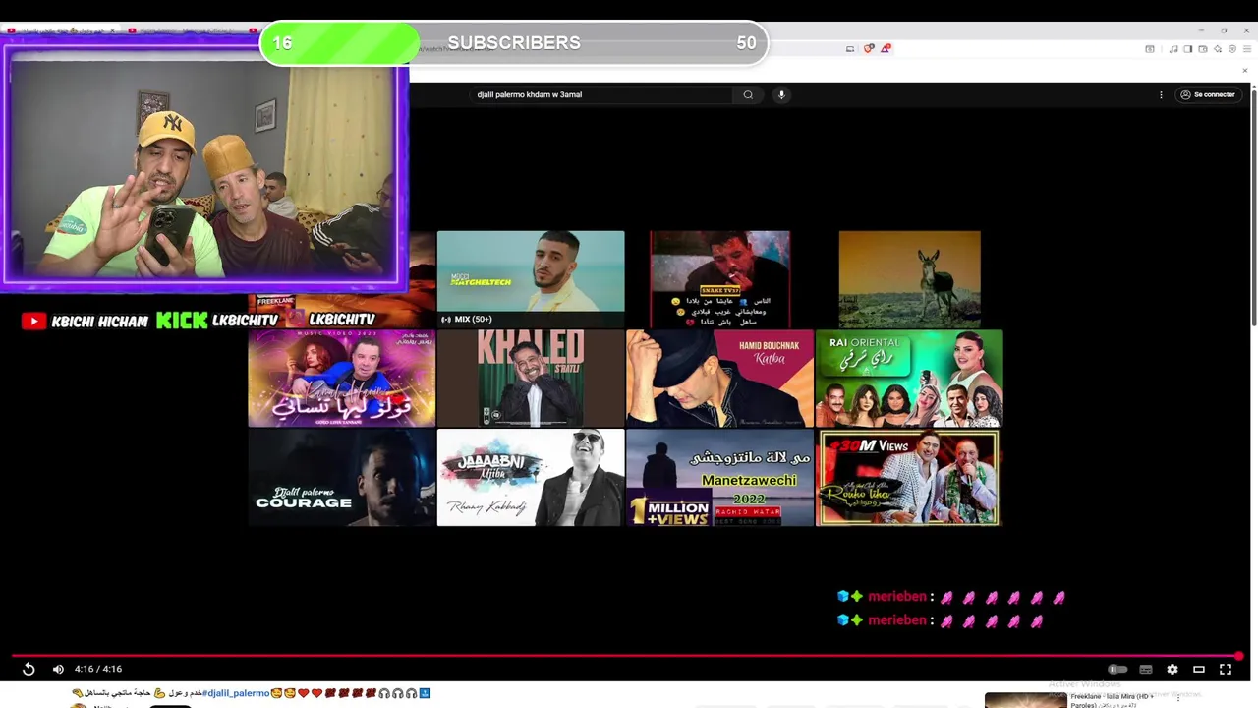Open the donkey field suggested video
The height and width of the screenshot is (708, 1258).
909,279
